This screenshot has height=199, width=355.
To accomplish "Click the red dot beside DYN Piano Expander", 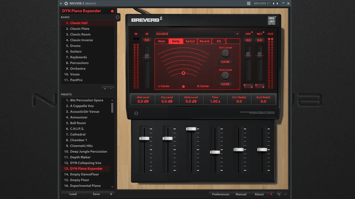I will [112, 11].
